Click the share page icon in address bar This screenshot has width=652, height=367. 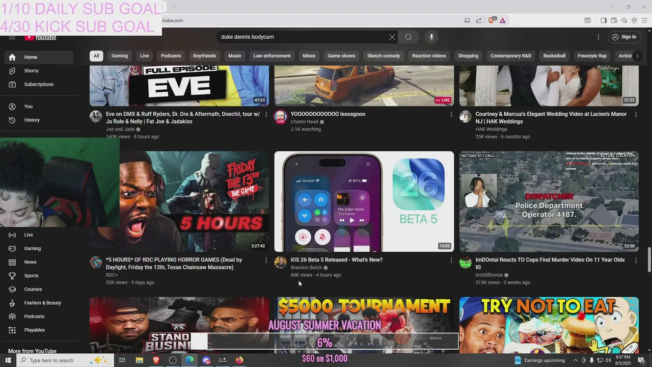(x=479, y=20)
